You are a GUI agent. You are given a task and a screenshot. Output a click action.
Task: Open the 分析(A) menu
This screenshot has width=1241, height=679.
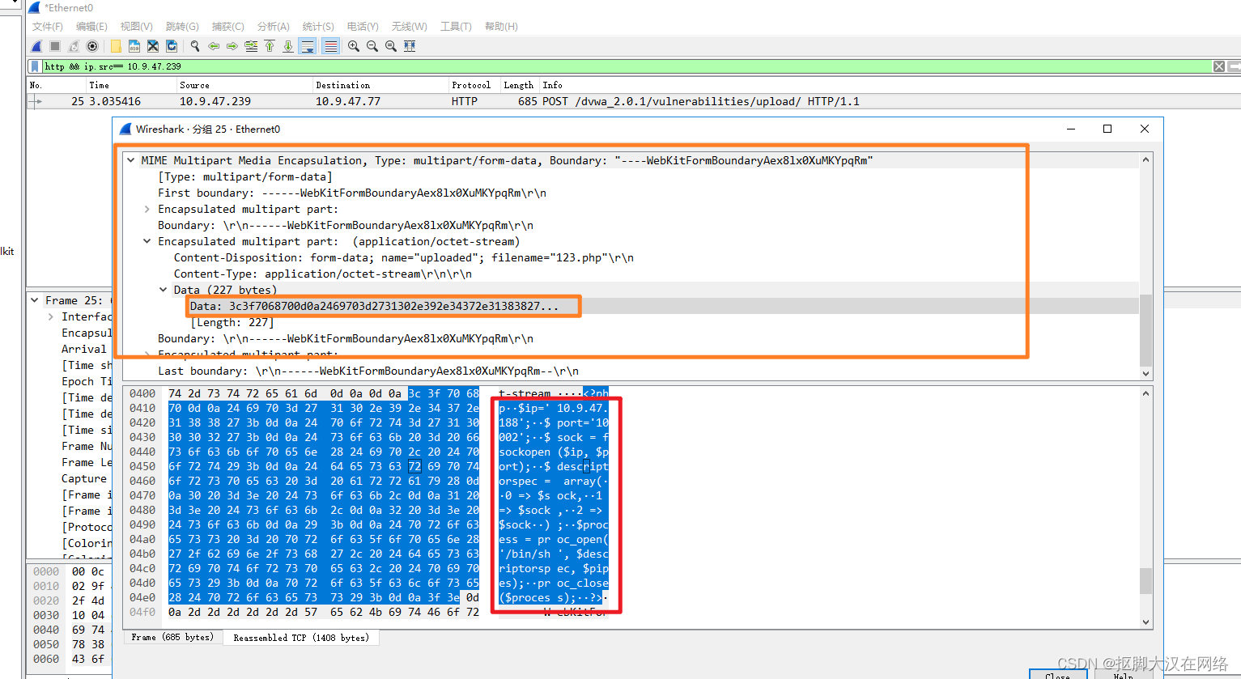point(274,27)
